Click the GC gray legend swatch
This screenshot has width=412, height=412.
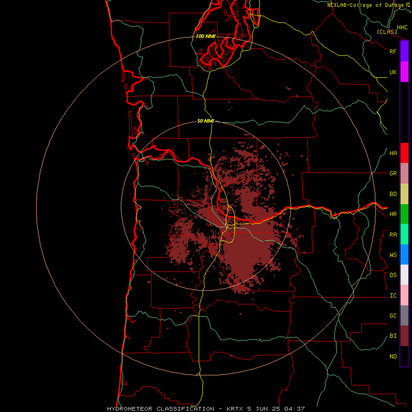404,315
